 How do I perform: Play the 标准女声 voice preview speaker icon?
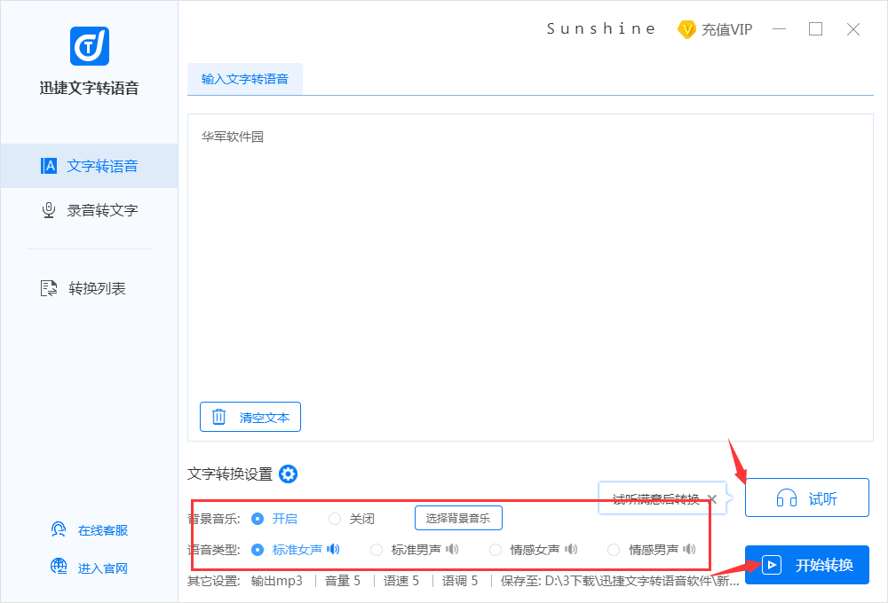click(x=332, y=549)
